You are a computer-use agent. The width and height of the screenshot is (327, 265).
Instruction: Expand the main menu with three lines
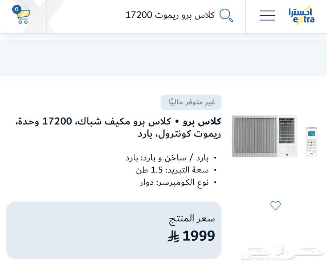click(267, 15)
